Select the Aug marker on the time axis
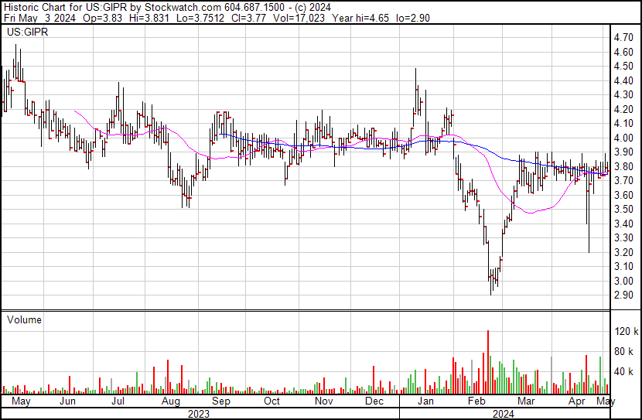Screen dimensions: 642x420 coord(170,402)
